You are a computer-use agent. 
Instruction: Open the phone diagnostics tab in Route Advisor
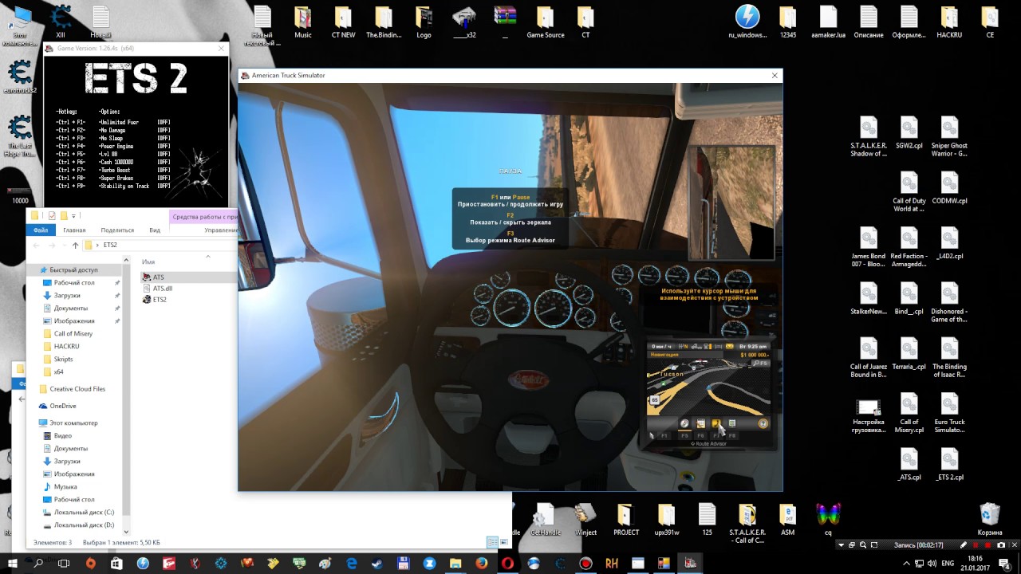(x=716, y=423)
